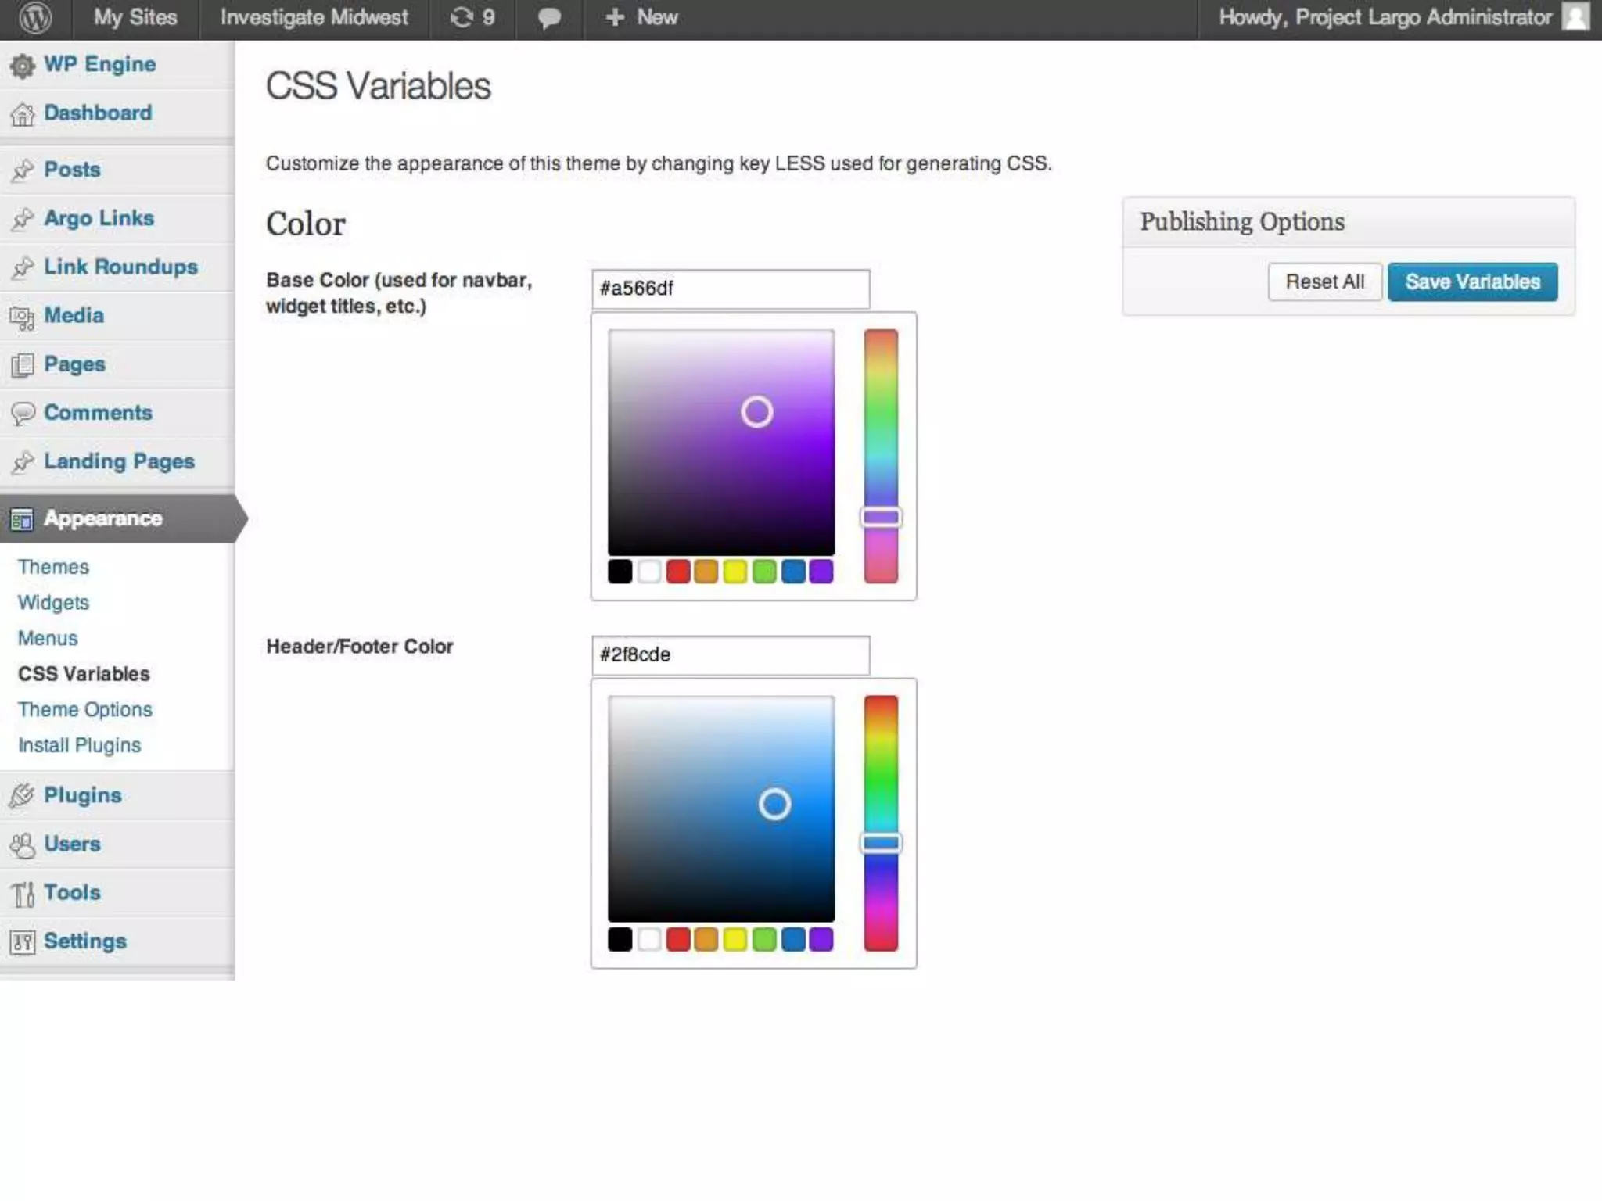Click the comments bubble toolbar icon
The image size is (1602, 1201).
coord(549,18)
